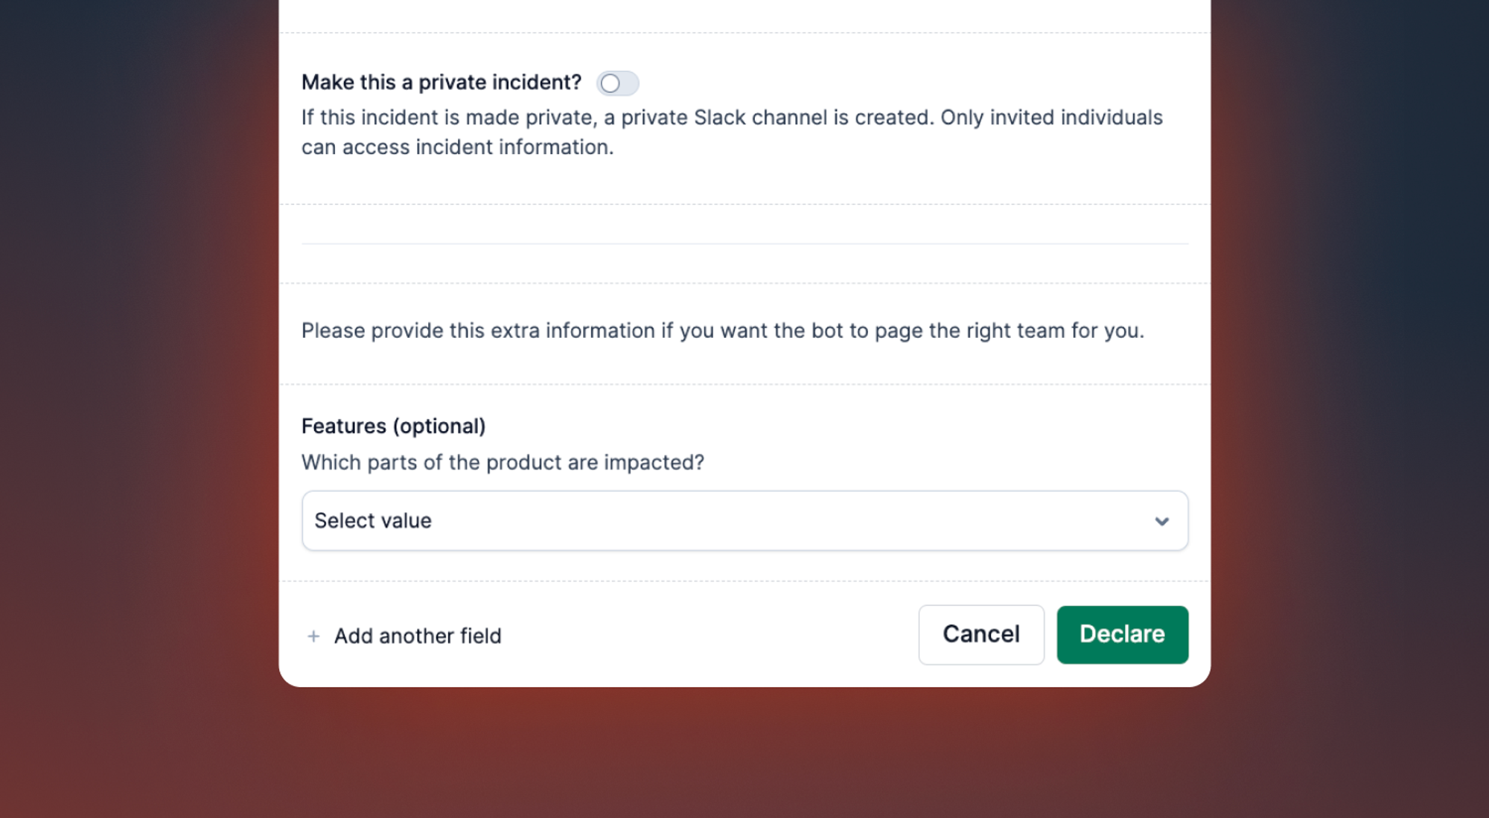Screen dimensions: 1489x818
Task: Click the green Declare button
Action: pos(1122,634)
